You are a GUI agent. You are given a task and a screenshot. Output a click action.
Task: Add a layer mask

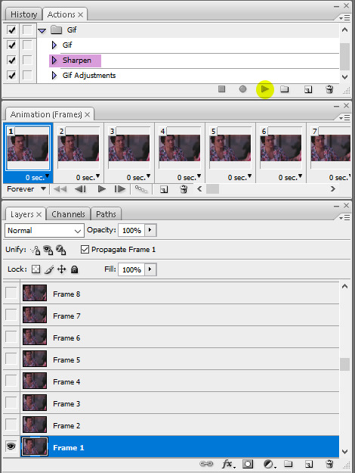point(248,464)
